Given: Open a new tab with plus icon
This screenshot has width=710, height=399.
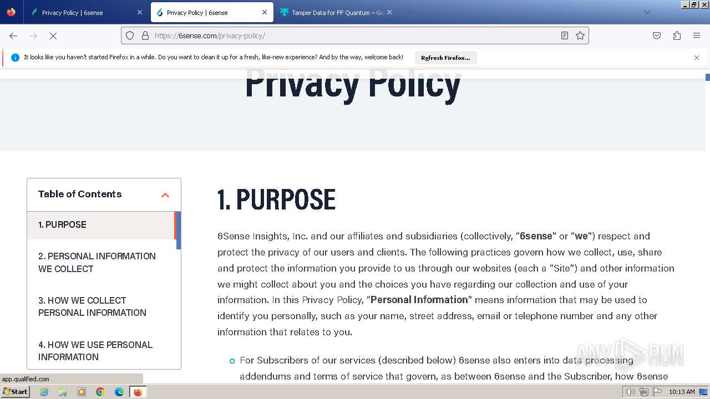Looking at the screenshot, I should click(x=410, y=12).
